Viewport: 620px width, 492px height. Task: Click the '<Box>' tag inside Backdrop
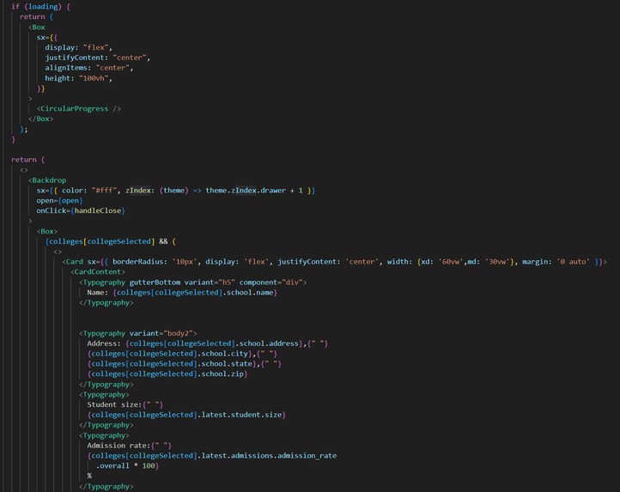(x=47, y=231)
